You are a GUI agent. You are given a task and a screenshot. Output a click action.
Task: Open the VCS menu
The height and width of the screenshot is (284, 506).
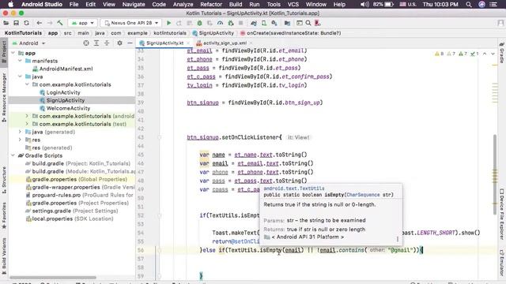tap(293, 5)
